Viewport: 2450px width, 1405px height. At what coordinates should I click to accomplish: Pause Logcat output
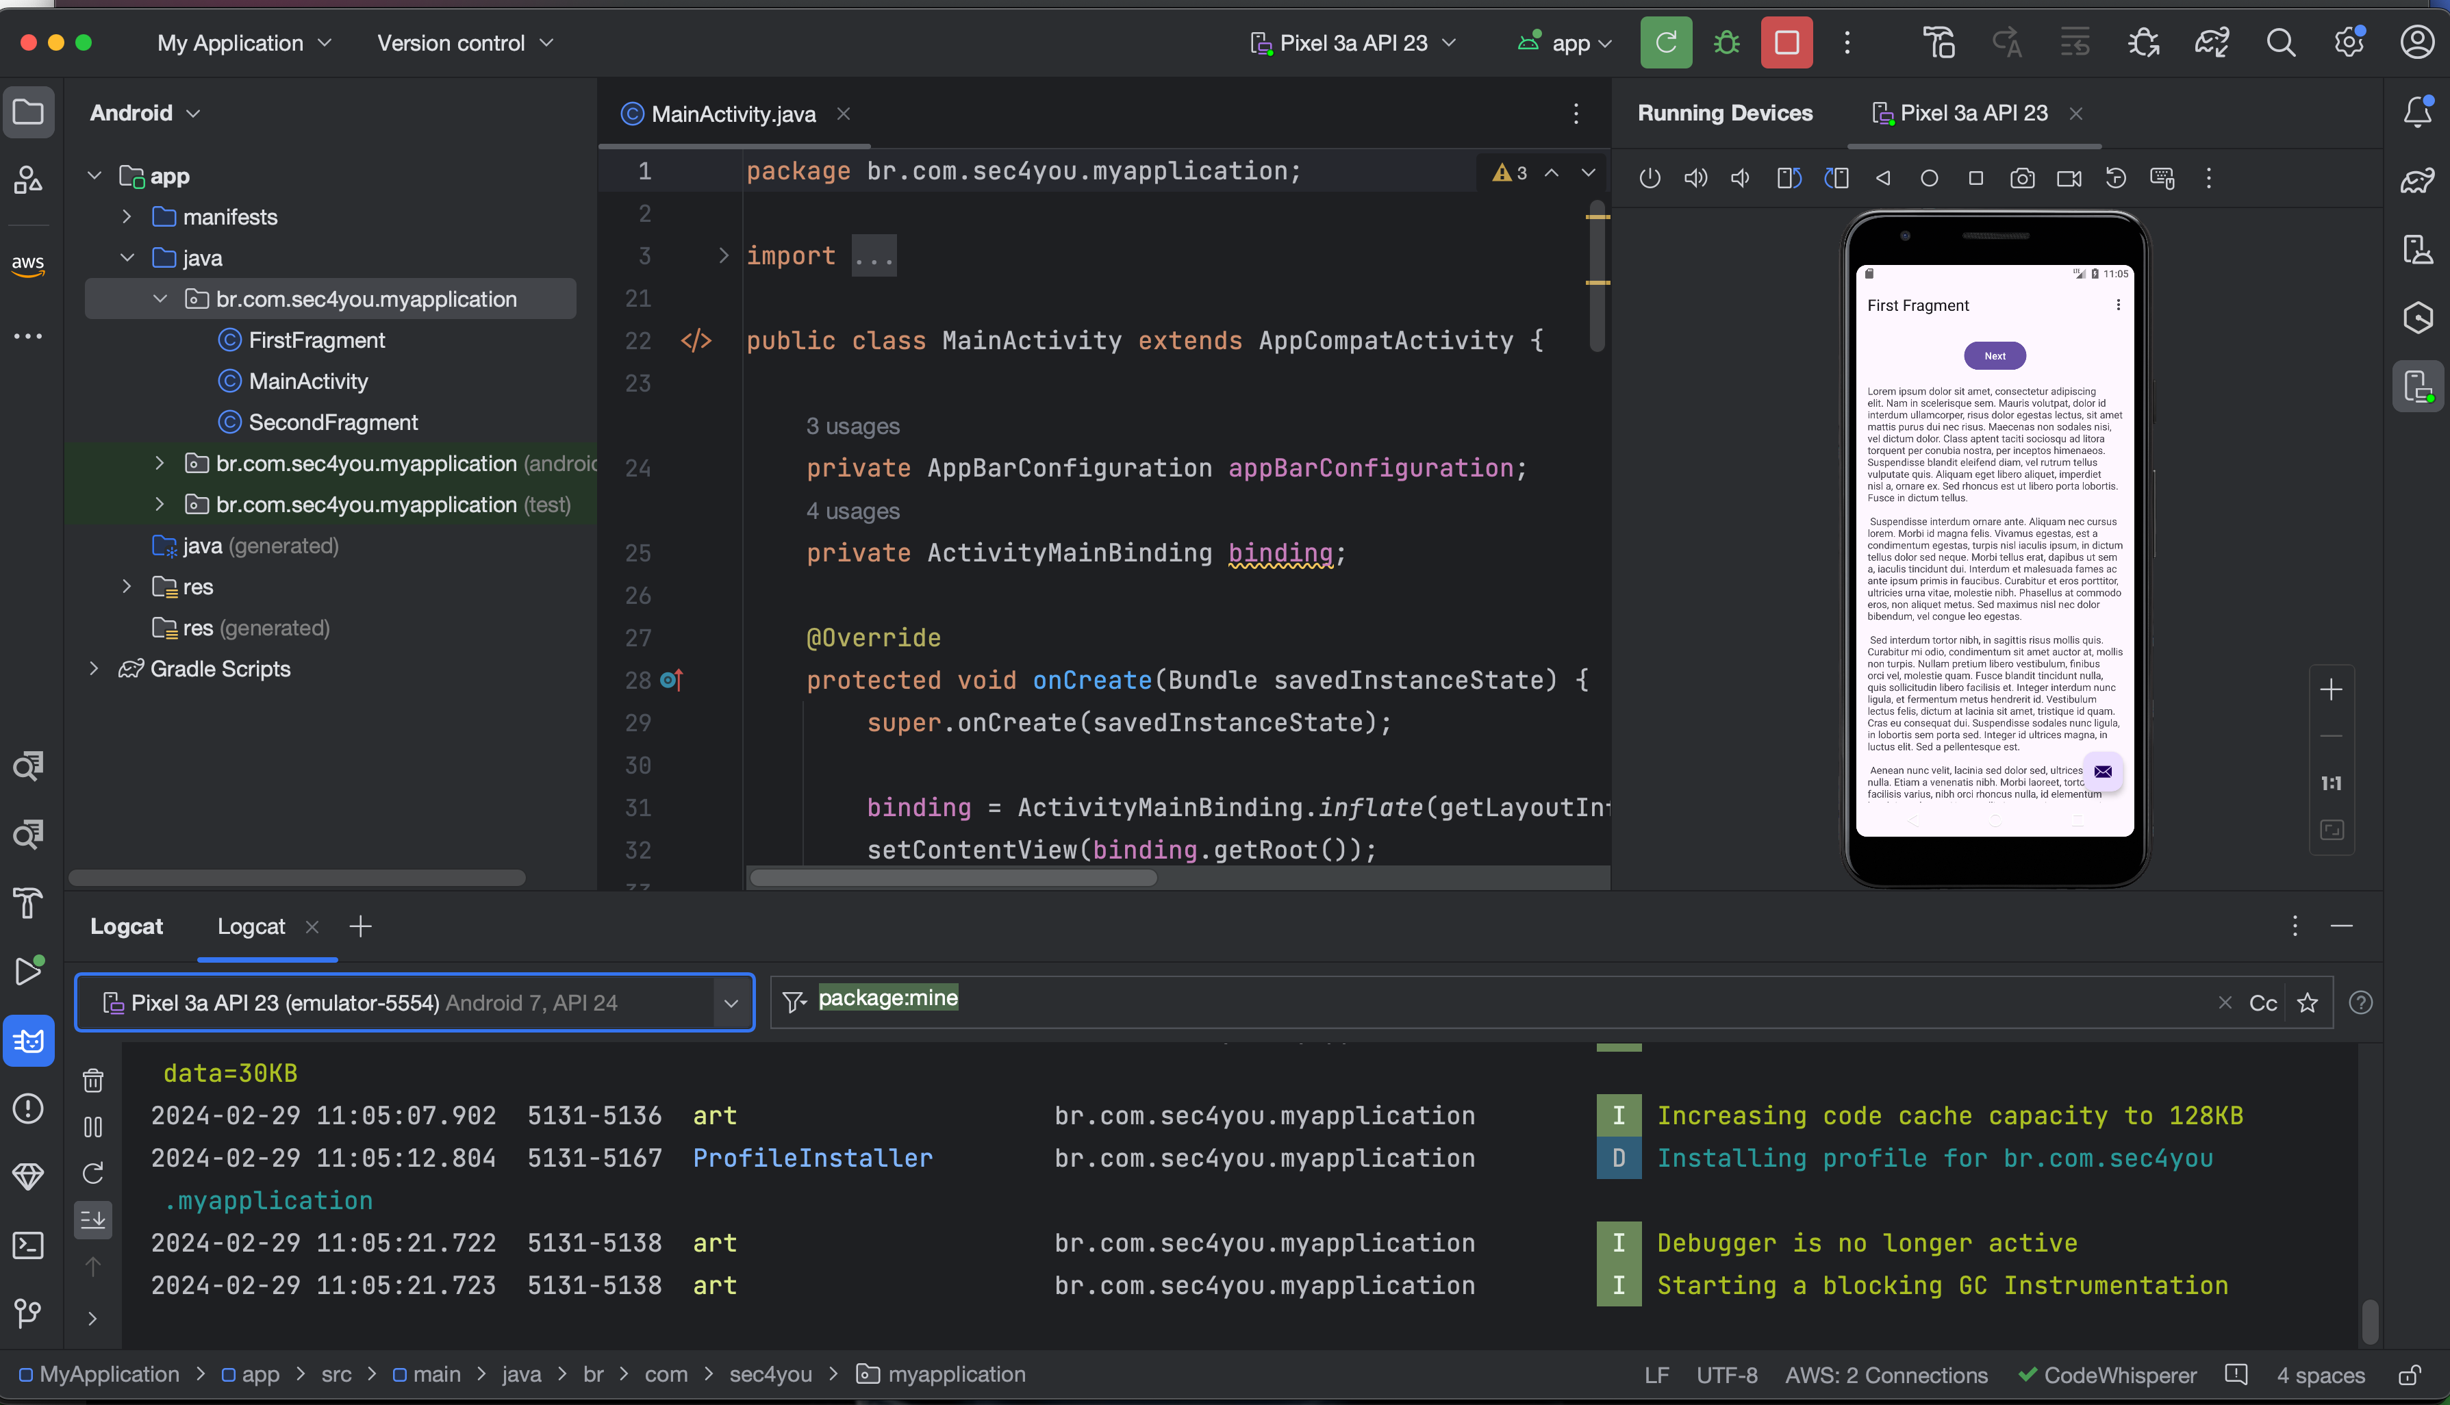(92, 1126)
